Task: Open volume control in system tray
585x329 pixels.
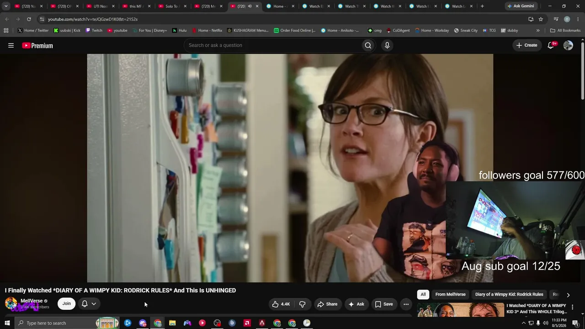Action: [545, 323]
